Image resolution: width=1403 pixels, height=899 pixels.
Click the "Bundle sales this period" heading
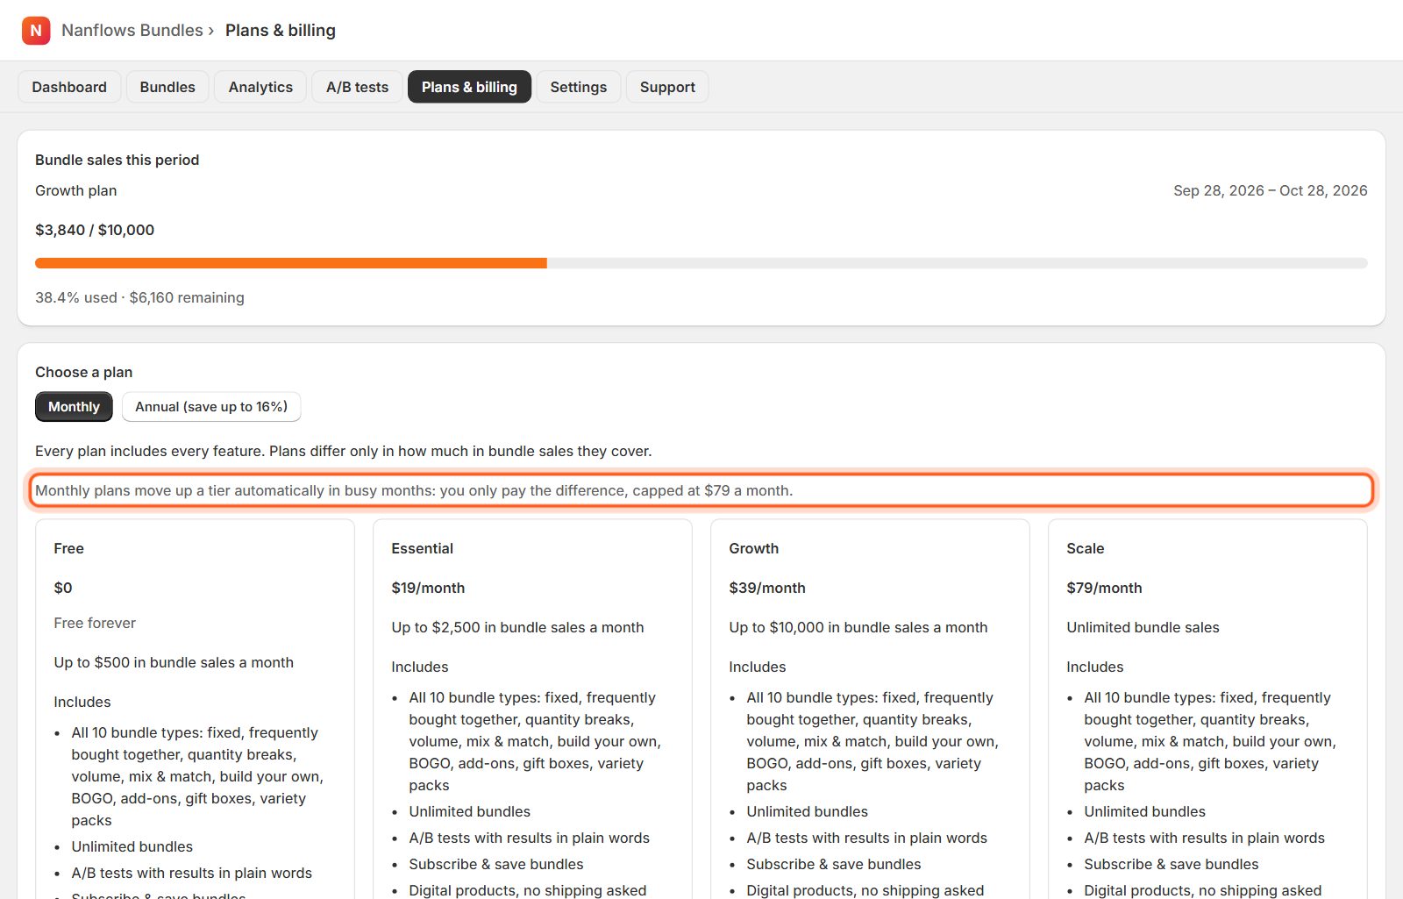pyautogui.click(x=117, y=160)
